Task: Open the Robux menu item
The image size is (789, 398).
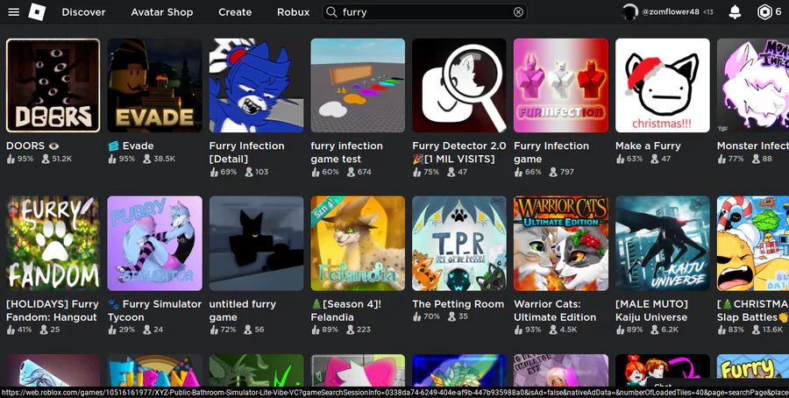Action: click(294, 12)
